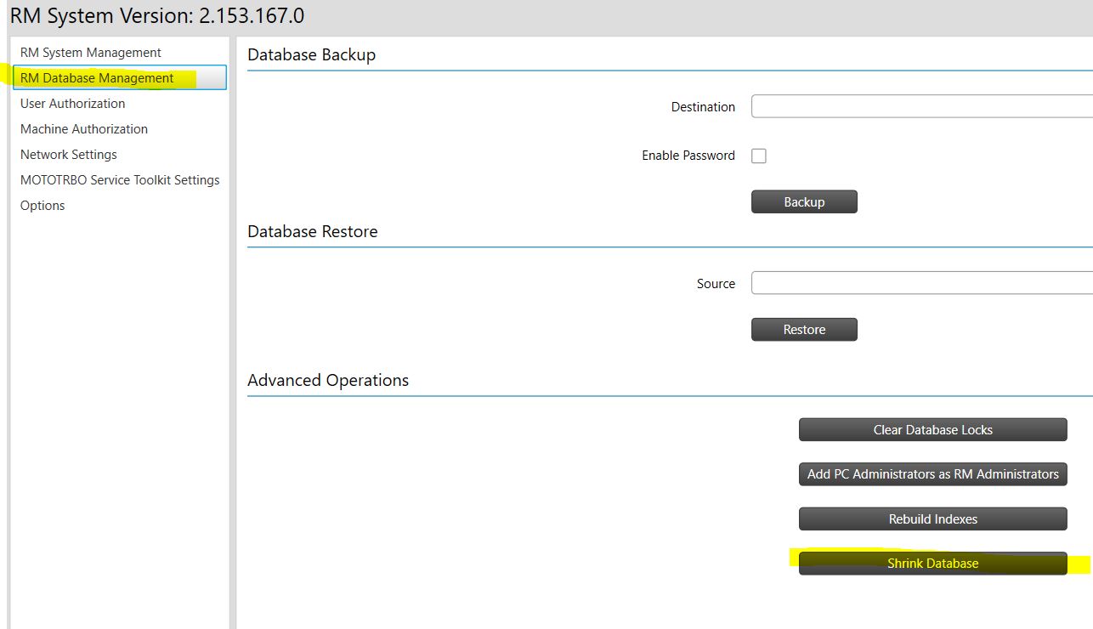1093x629 pixels.
Task: Click the Source field label
Action: point(716,284)
